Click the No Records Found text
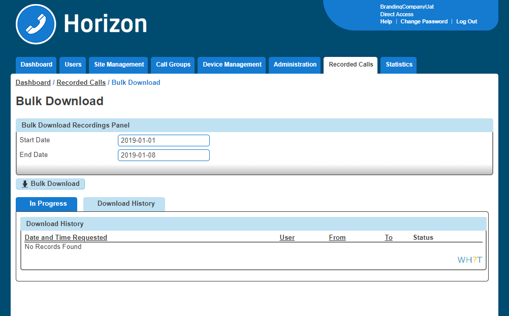The height and width of the screenshot is (316, 509). click(x=53, y=247)
